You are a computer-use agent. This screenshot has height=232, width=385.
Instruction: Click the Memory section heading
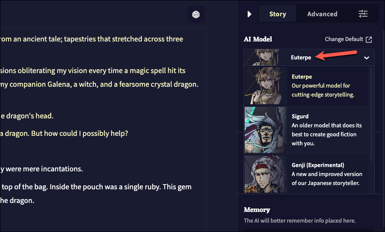(x=257, y=210)
